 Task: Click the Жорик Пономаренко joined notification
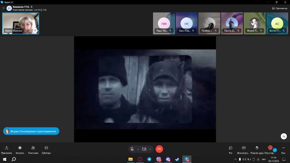click(x=31, y=131)
